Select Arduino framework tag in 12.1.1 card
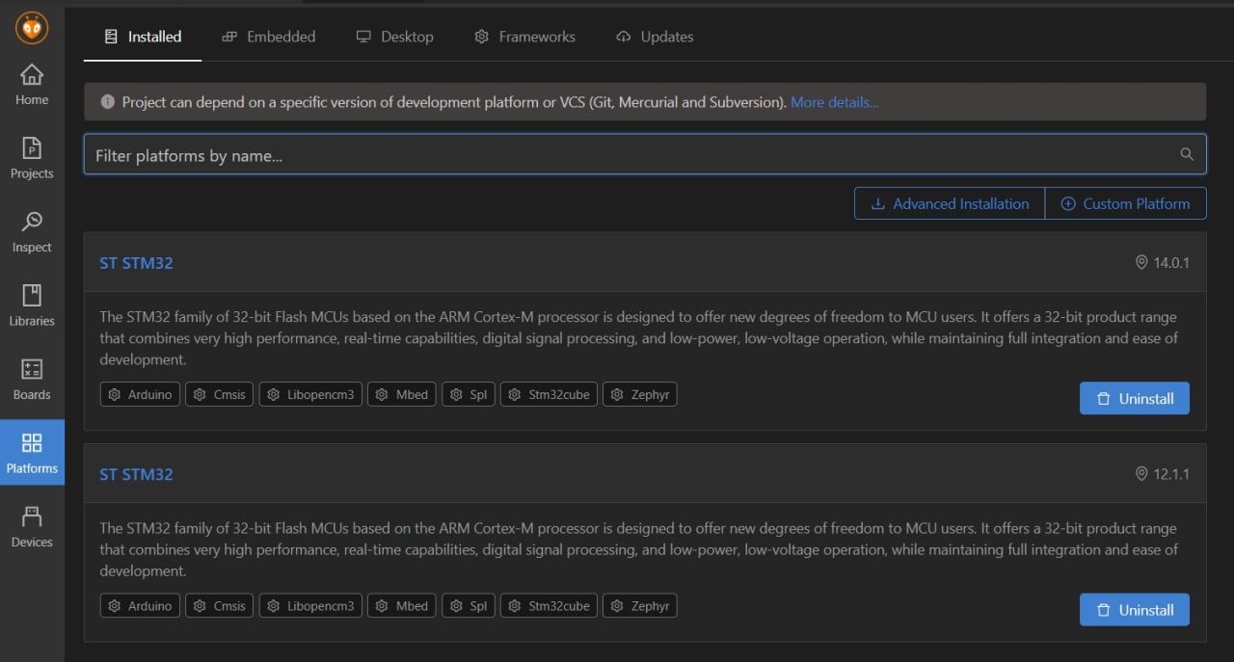Viewport: 1234px width, 662px height. coord(140,606)
